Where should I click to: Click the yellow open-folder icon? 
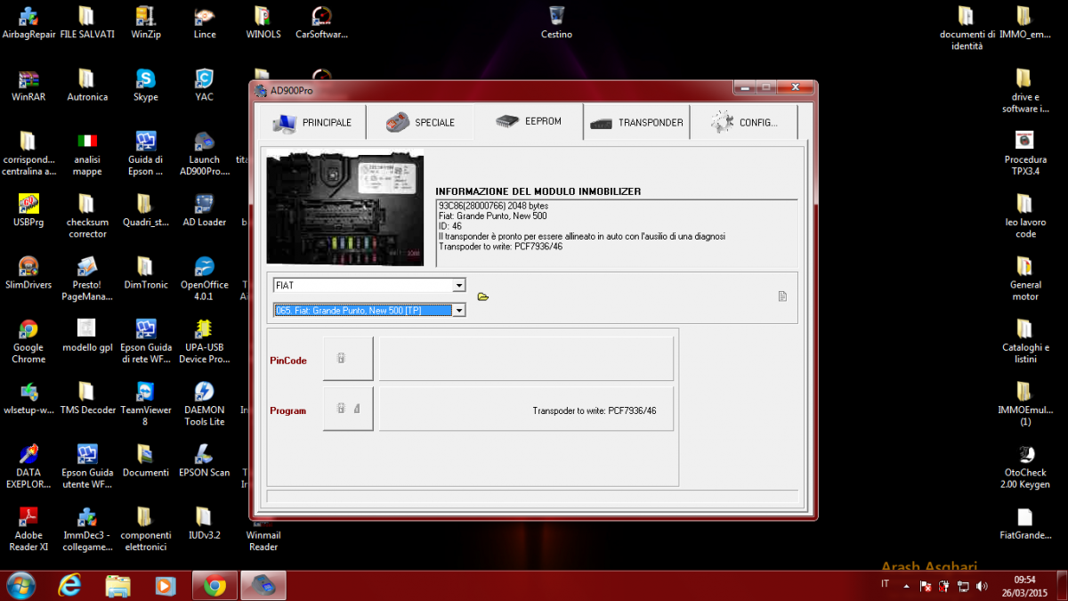click(483, 297)
